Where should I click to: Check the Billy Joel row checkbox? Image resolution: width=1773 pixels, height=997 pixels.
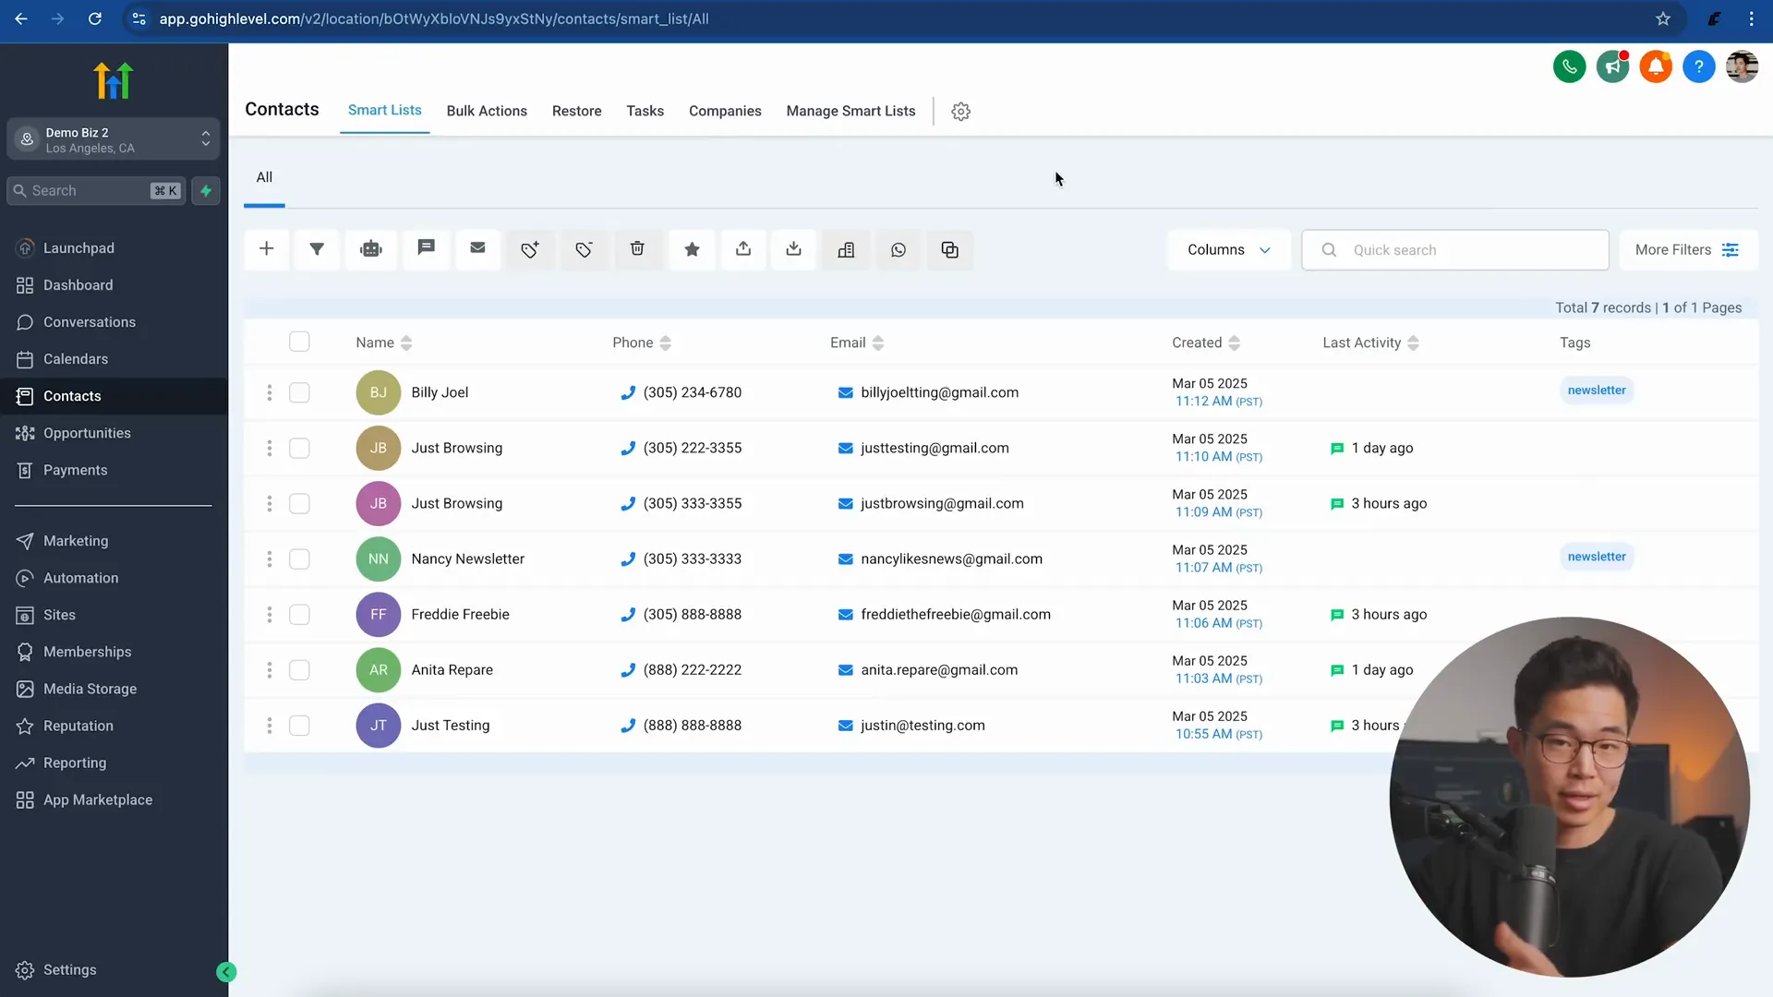tap(299, 392)
